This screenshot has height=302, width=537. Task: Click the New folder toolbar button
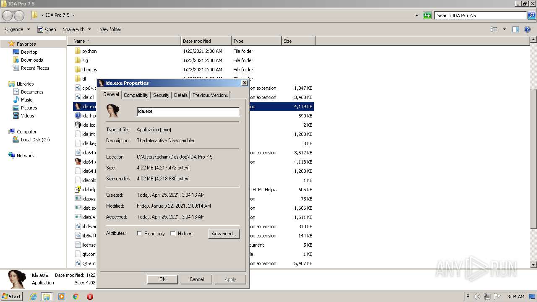(x=110, y=29)
